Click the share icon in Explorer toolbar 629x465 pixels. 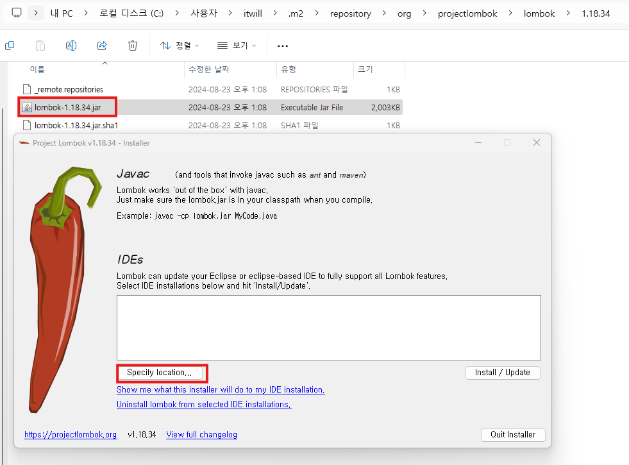pyautogui.click(x=102, y=46)
